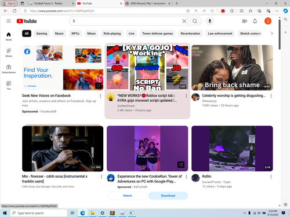
Task: Open the You page in sidebar
Action: click(x=9, y=86)
